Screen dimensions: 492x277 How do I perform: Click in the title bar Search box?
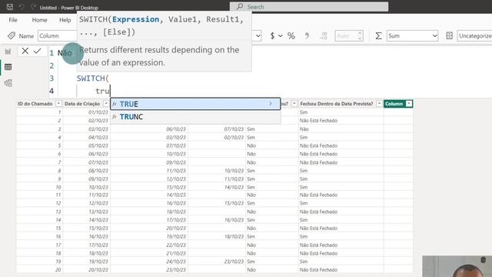[x=309, y=7]
